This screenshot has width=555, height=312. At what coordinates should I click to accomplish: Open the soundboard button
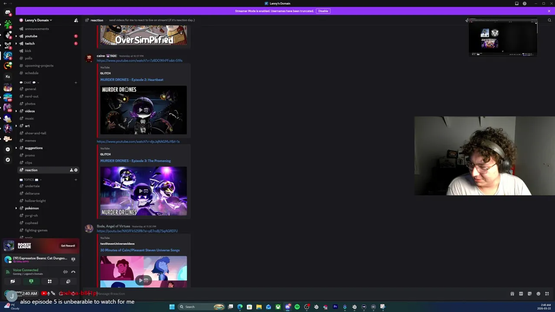(68, 281)
